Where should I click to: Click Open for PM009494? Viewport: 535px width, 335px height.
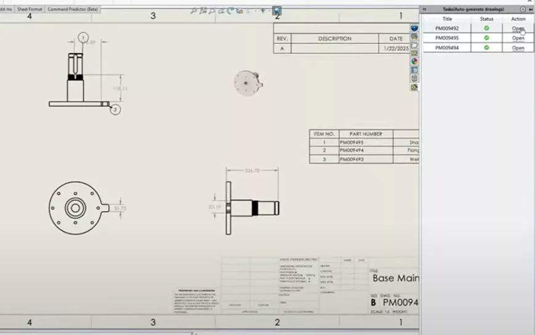[x=518, y=47]
